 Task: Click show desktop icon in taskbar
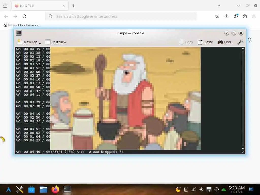click(251, 189)
